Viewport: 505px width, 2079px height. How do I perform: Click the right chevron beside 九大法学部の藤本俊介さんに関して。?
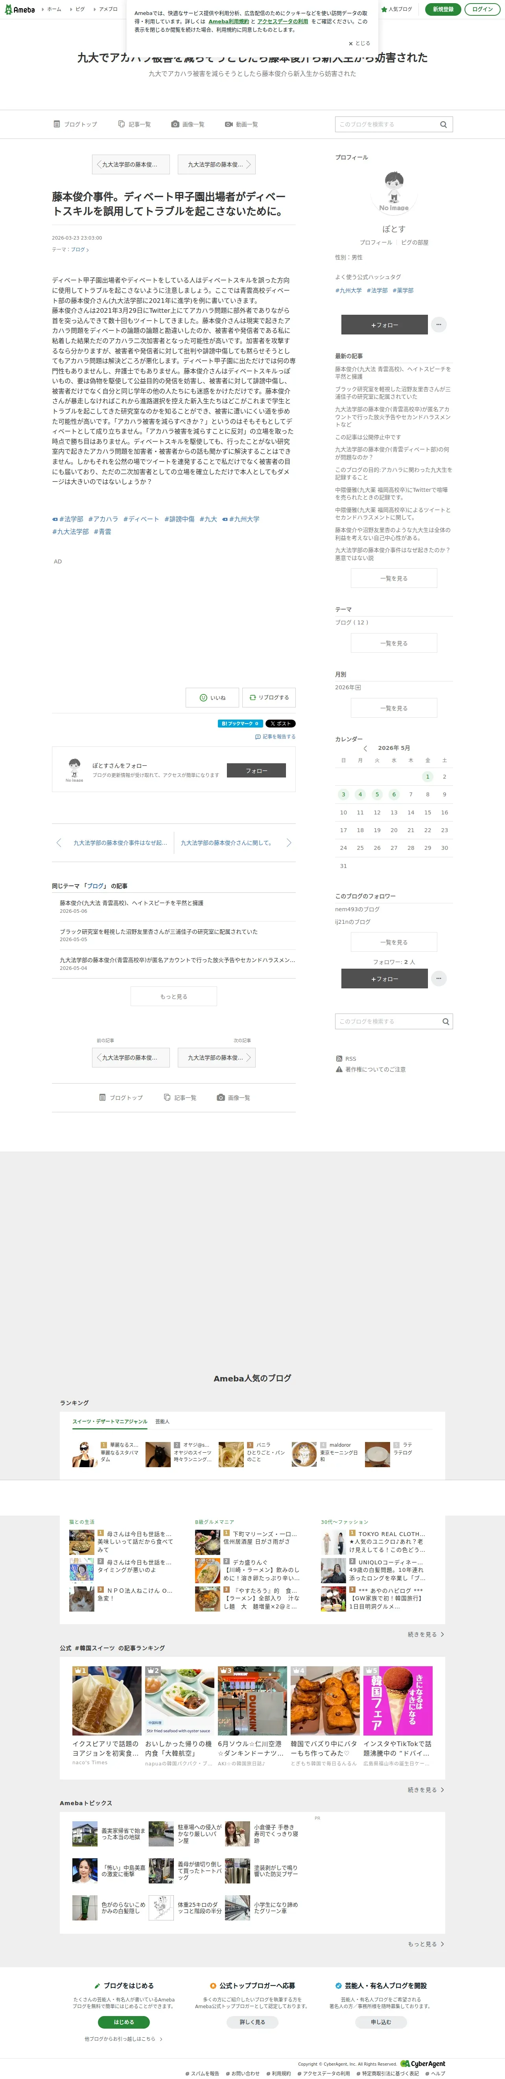coord(289,842)
